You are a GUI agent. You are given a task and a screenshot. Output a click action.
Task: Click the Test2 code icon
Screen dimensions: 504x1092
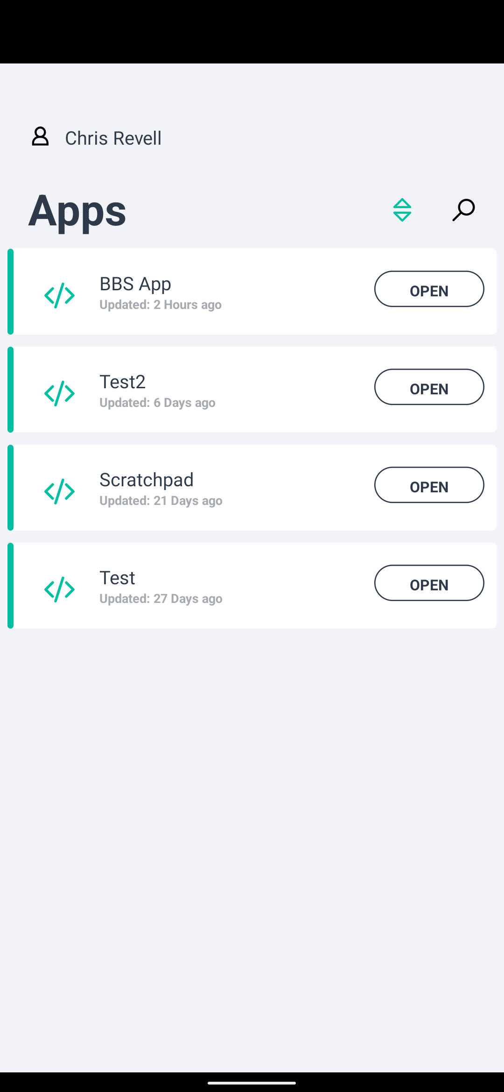[60, 393]
